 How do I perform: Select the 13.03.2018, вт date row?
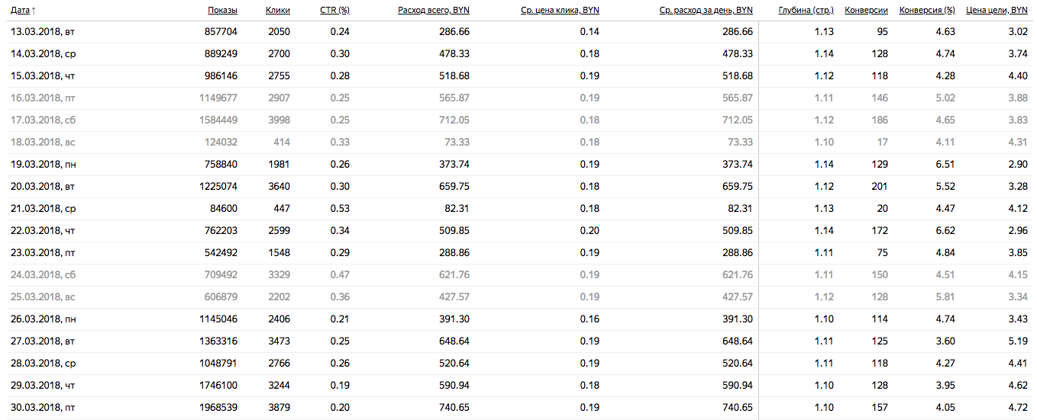coord(43,32)
